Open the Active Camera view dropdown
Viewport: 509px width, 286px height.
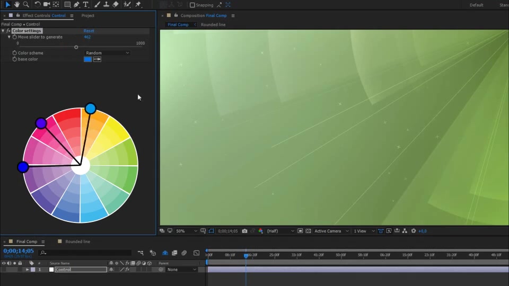(331, 231)
